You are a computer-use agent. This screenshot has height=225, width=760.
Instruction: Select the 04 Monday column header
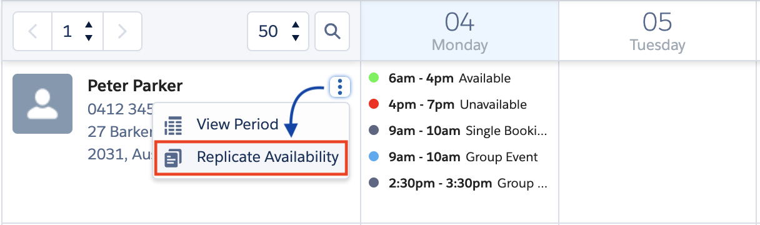[460, 31]
